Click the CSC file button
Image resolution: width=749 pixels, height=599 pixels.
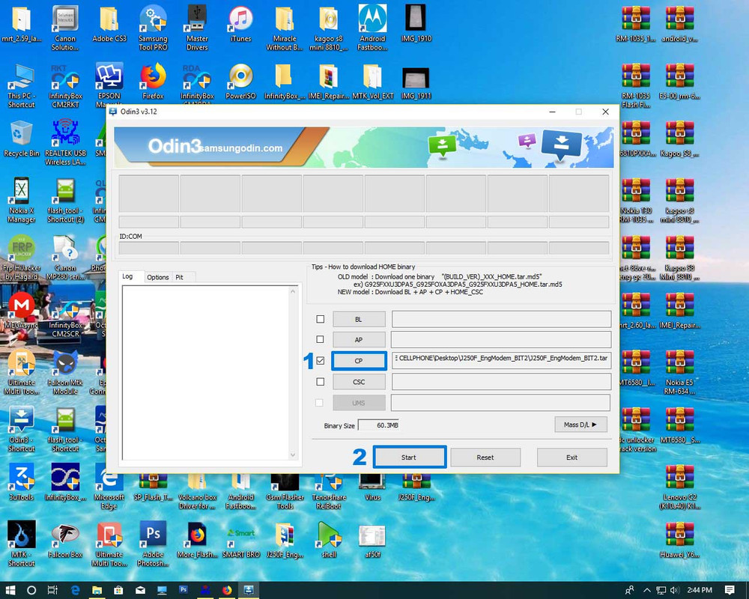(359, 382)
